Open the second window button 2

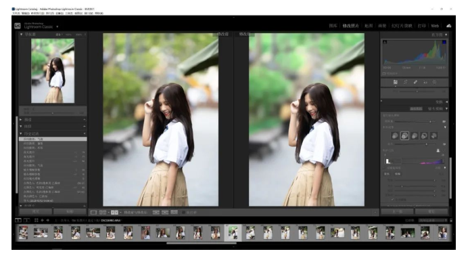pos(26,220)
